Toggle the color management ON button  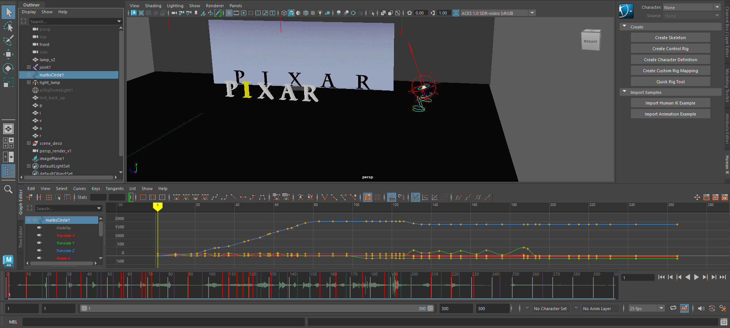pos(456,13)
